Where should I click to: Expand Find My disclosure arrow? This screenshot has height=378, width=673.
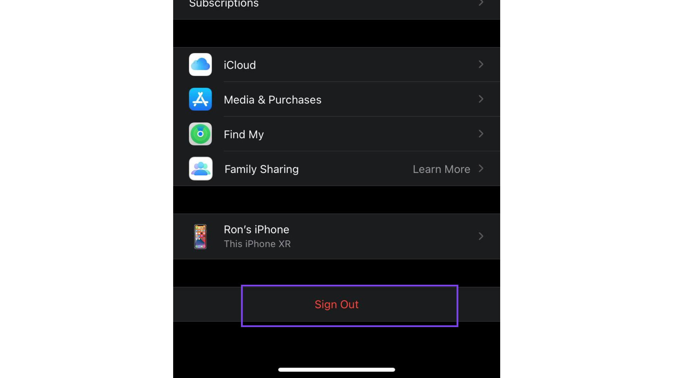481,133
